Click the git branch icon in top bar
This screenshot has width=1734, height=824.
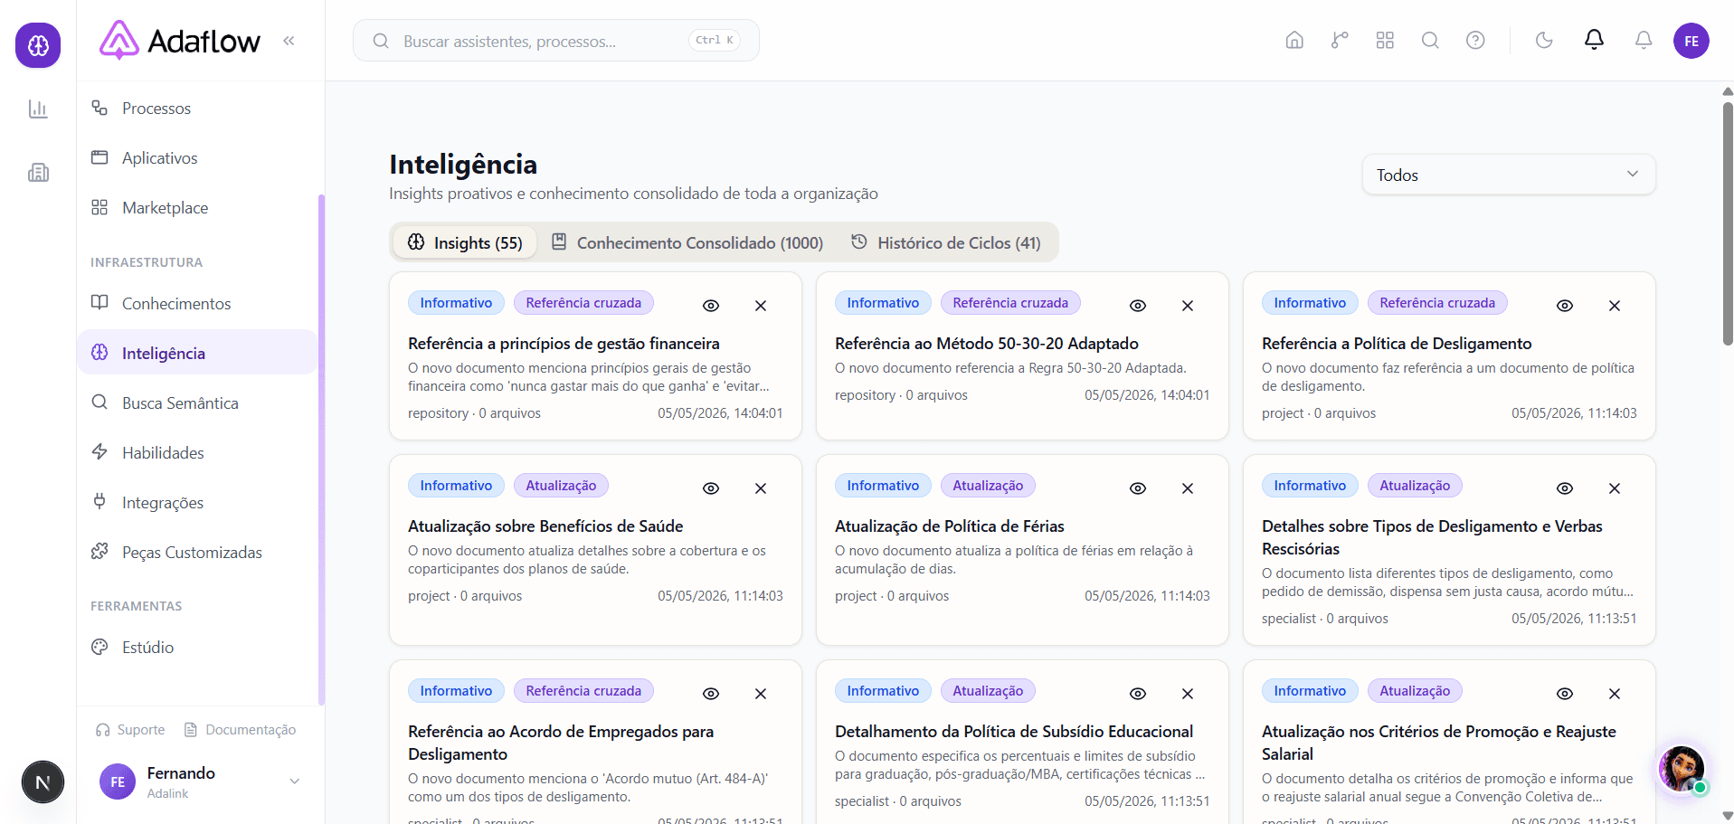[1340, 41]
